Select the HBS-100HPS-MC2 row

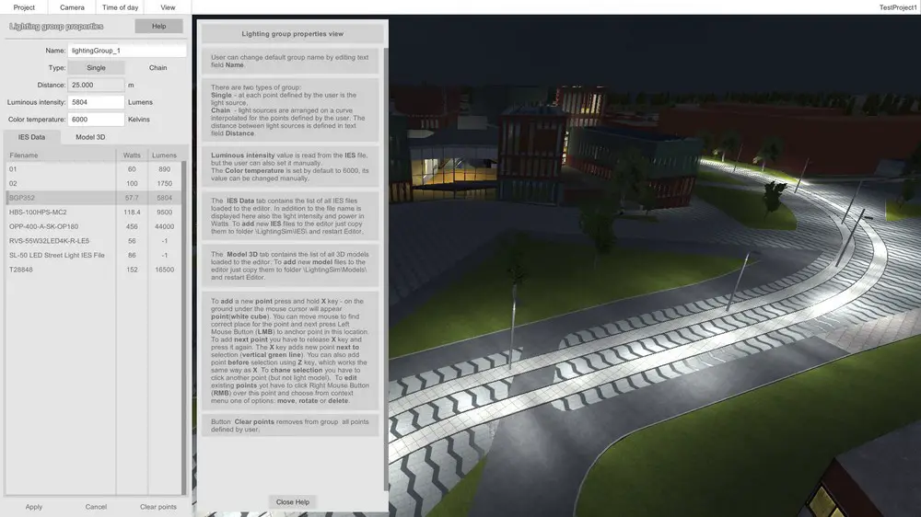point(93,212)
